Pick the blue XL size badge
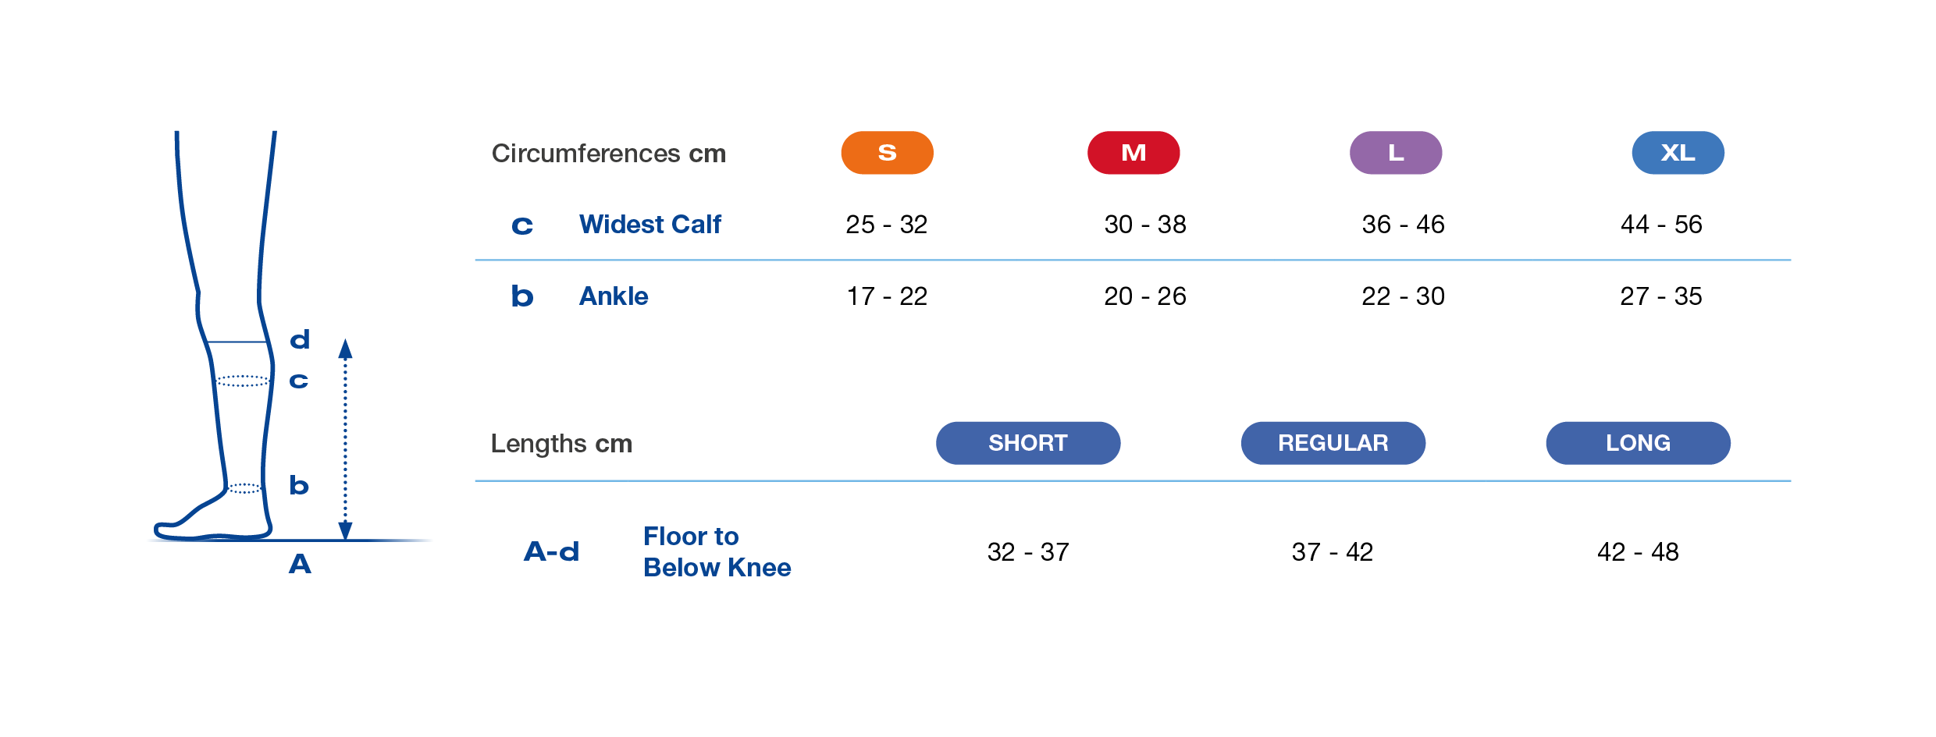This screenshot has height=737, width=1936. tap(1678, 153)
